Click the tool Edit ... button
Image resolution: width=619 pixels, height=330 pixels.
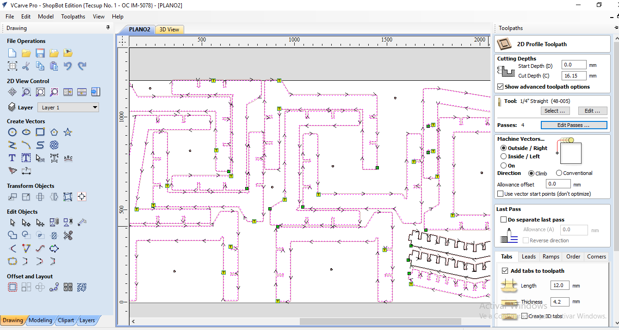[592, 111]
